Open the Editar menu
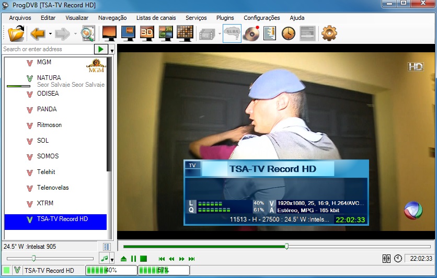437x278 pixels. (x=48, y=18)
